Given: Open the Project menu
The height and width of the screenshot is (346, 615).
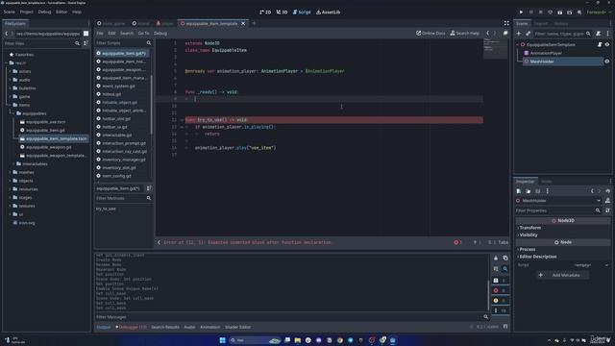Looking at the screenshot, I should click(26, 12).
